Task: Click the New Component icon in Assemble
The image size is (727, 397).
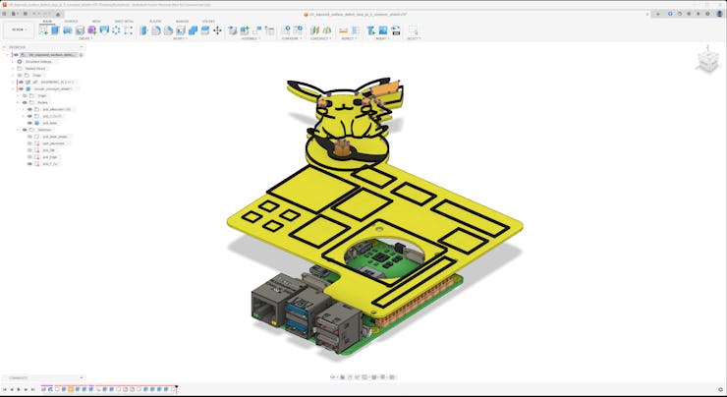Action: point(234,30)
